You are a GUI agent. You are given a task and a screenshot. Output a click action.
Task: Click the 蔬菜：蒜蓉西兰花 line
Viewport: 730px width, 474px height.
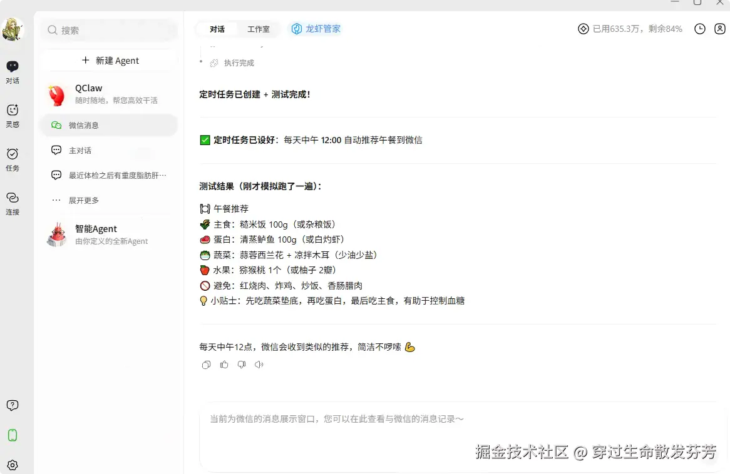point(288,255)
